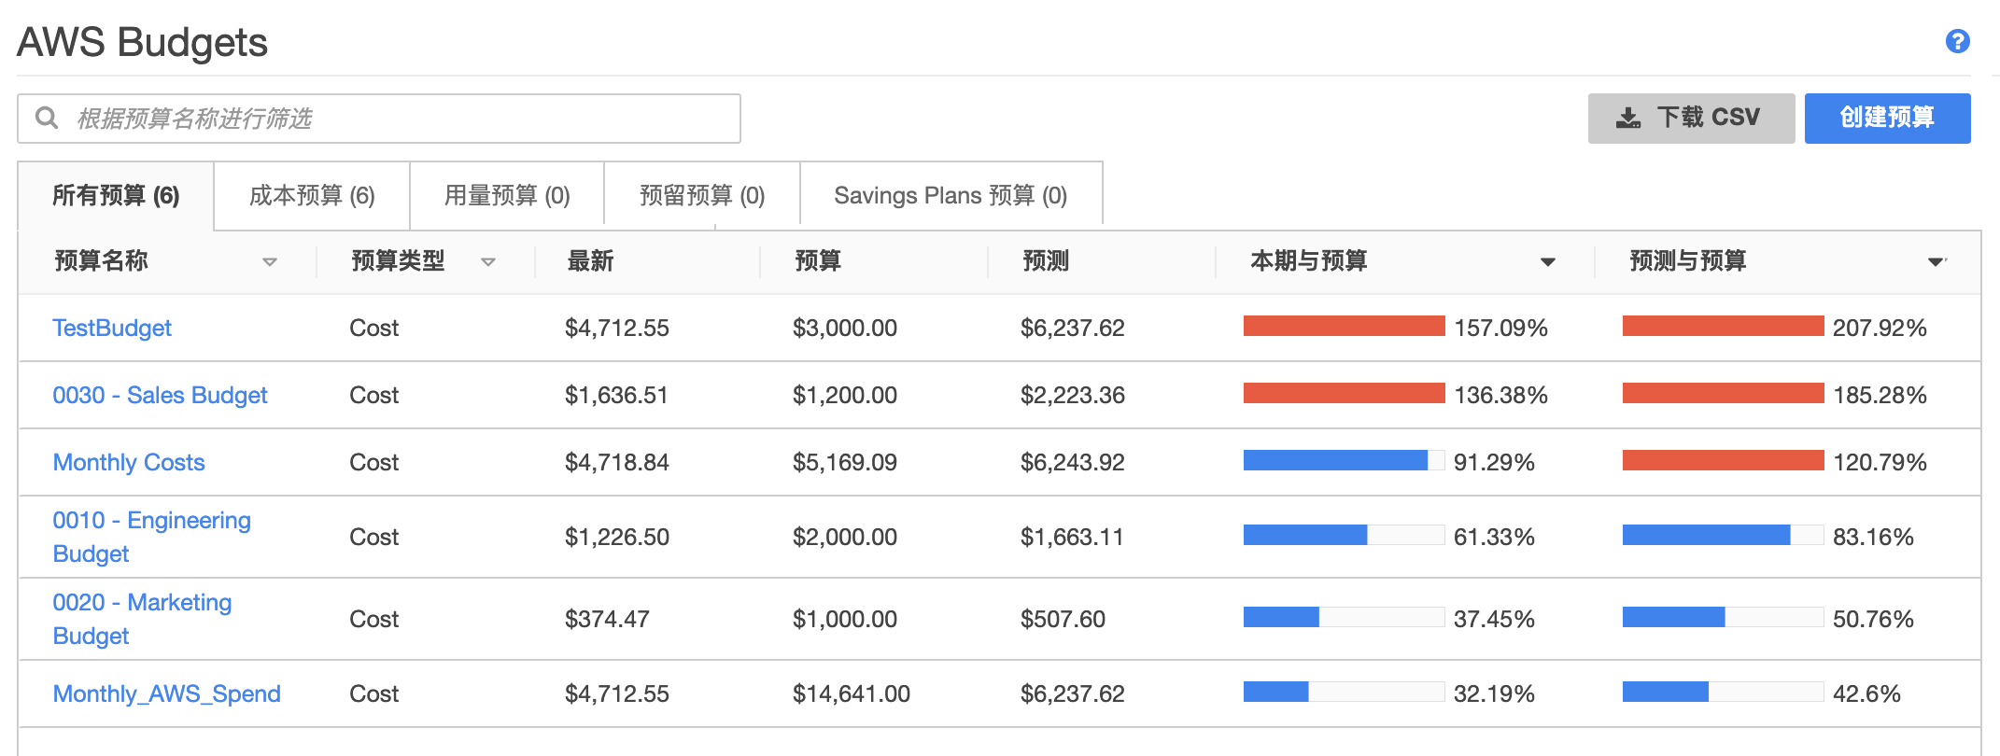Click Engineering Budget 61.33% progress bar

pos(1344,535)
